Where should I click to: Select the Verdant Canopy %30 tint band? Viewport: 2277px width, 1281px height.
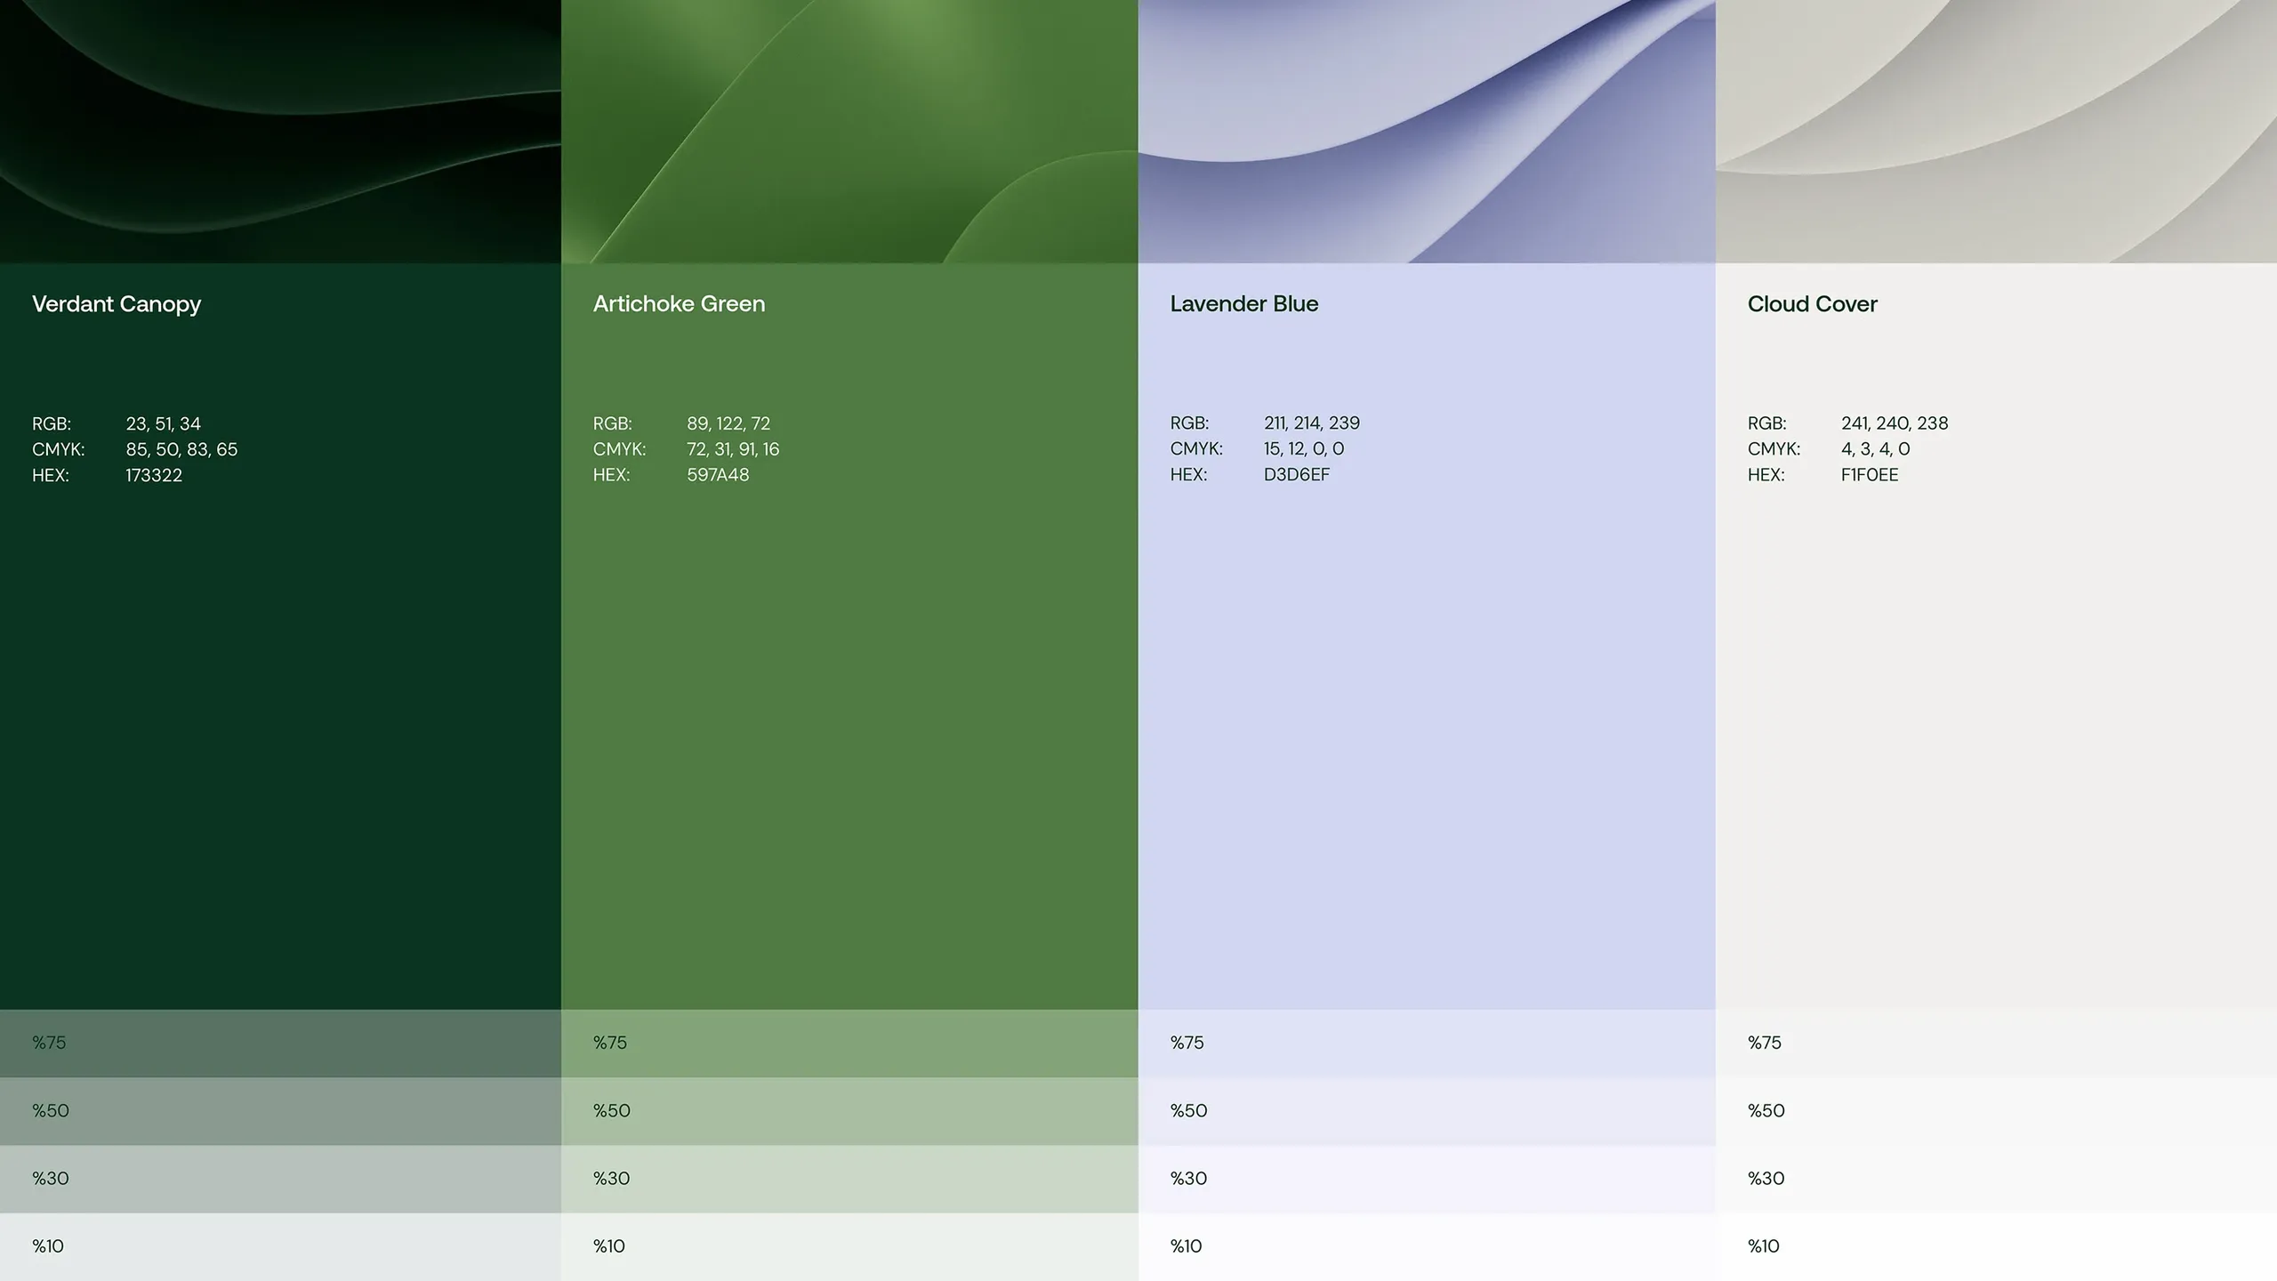click(x=280, y=1179)
